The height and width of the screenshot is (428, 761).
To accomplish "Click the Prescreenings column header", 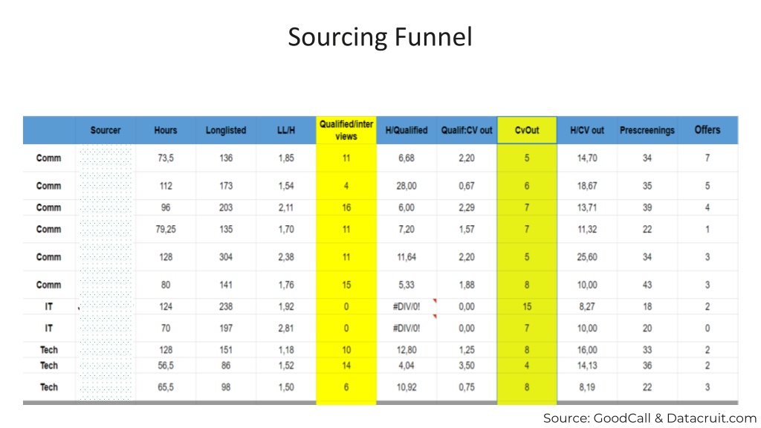I will [x=647, y=130].
